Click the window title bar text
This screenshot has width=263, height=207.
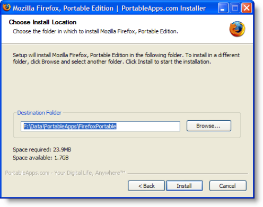tap(109, 8)
